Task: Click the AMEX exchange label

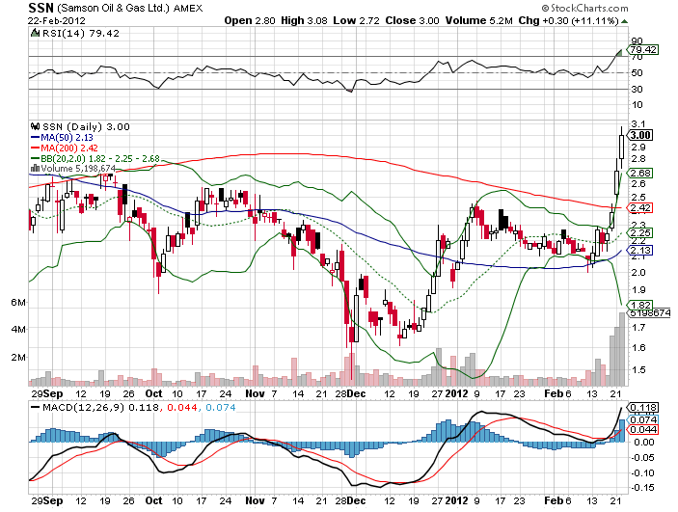Action: pos(188,9)
